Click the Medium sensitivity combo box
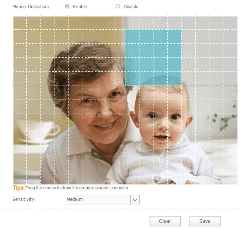Image resolution: width=240 pixels, height=228 pixels. click(102, 199)
